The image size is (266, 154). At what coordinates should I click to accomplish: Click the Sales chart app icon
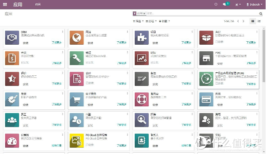pos(142,58)
